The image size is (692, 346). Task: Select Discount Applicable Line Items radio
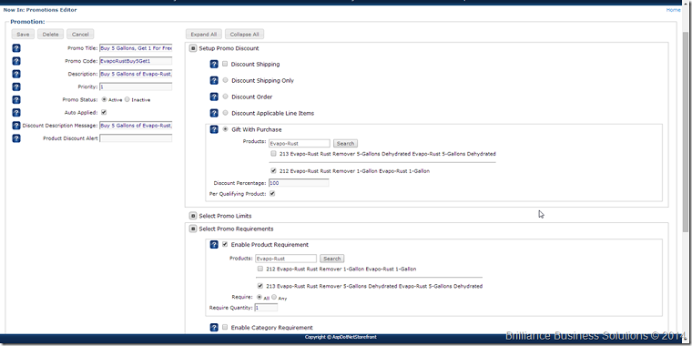(226, 113)
